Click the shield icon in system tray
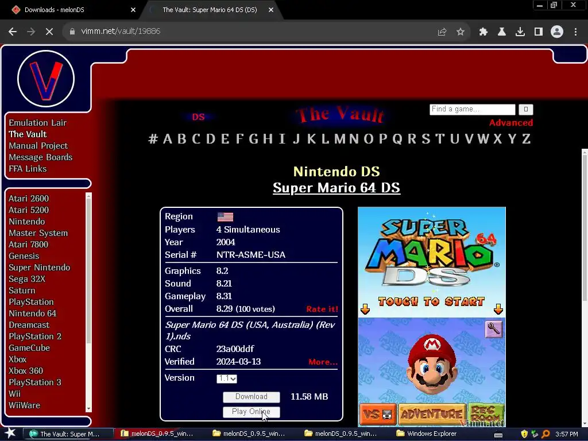This screenshot has height=441, width=588. [524, 434]
